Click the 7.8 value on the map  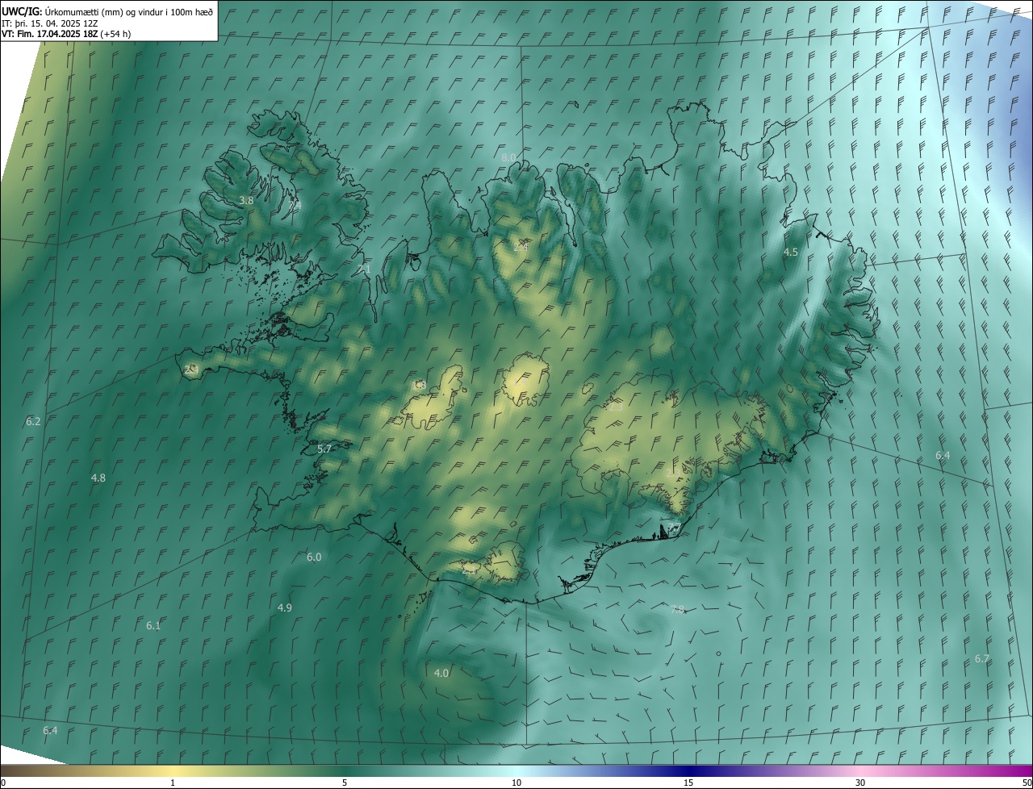point(677,609)
